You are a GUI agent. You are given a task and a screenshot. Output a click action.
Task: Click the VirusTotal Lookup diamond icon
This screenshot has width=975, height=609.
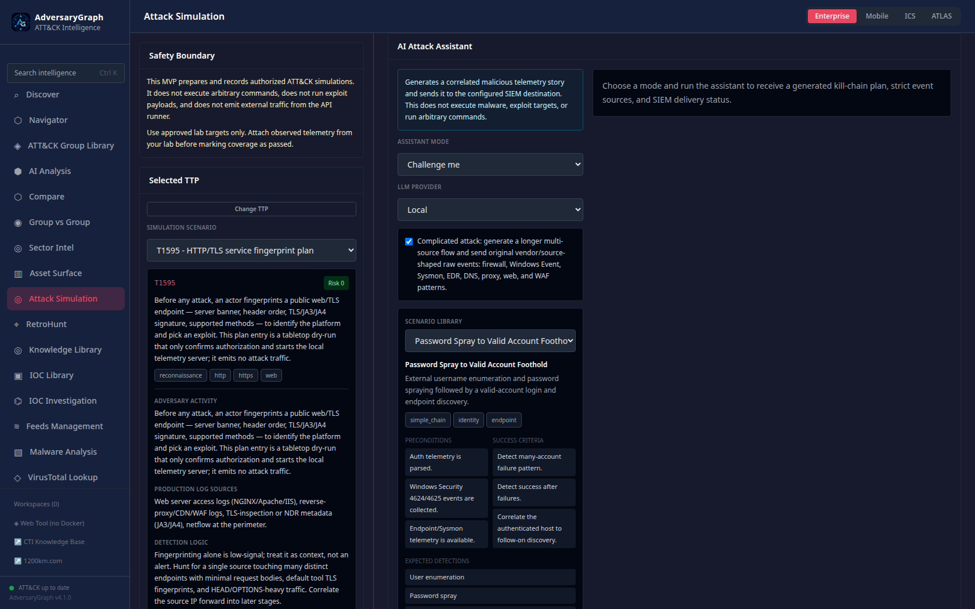pos(17,478)
